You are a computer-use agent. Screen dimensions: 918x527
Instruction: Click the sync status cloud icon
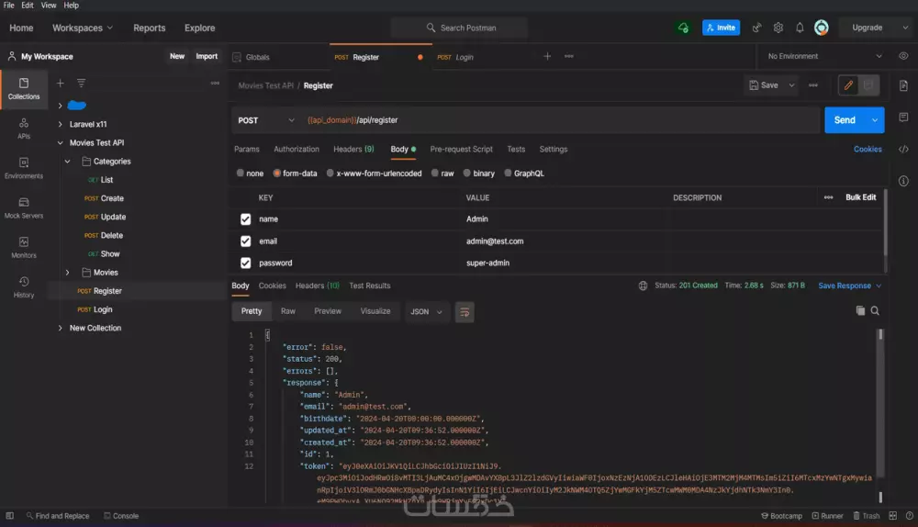[683, 28]
